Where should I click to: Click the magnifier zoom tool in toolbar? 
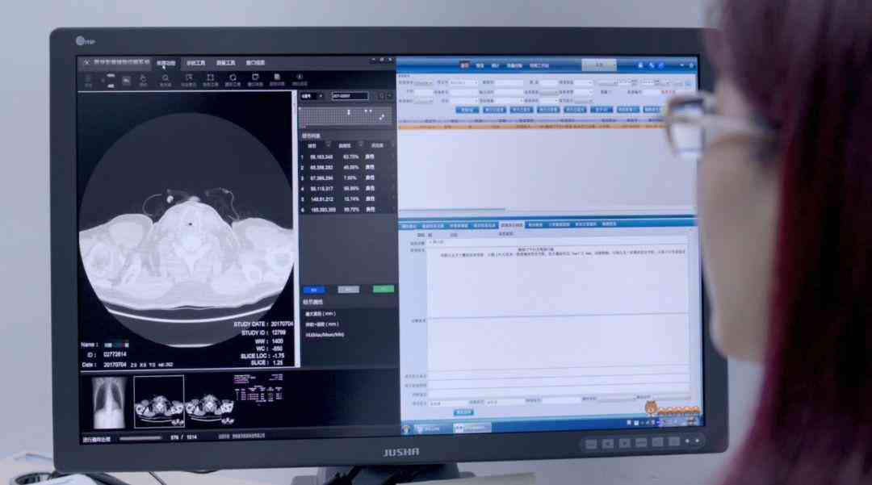pos(166,79)
